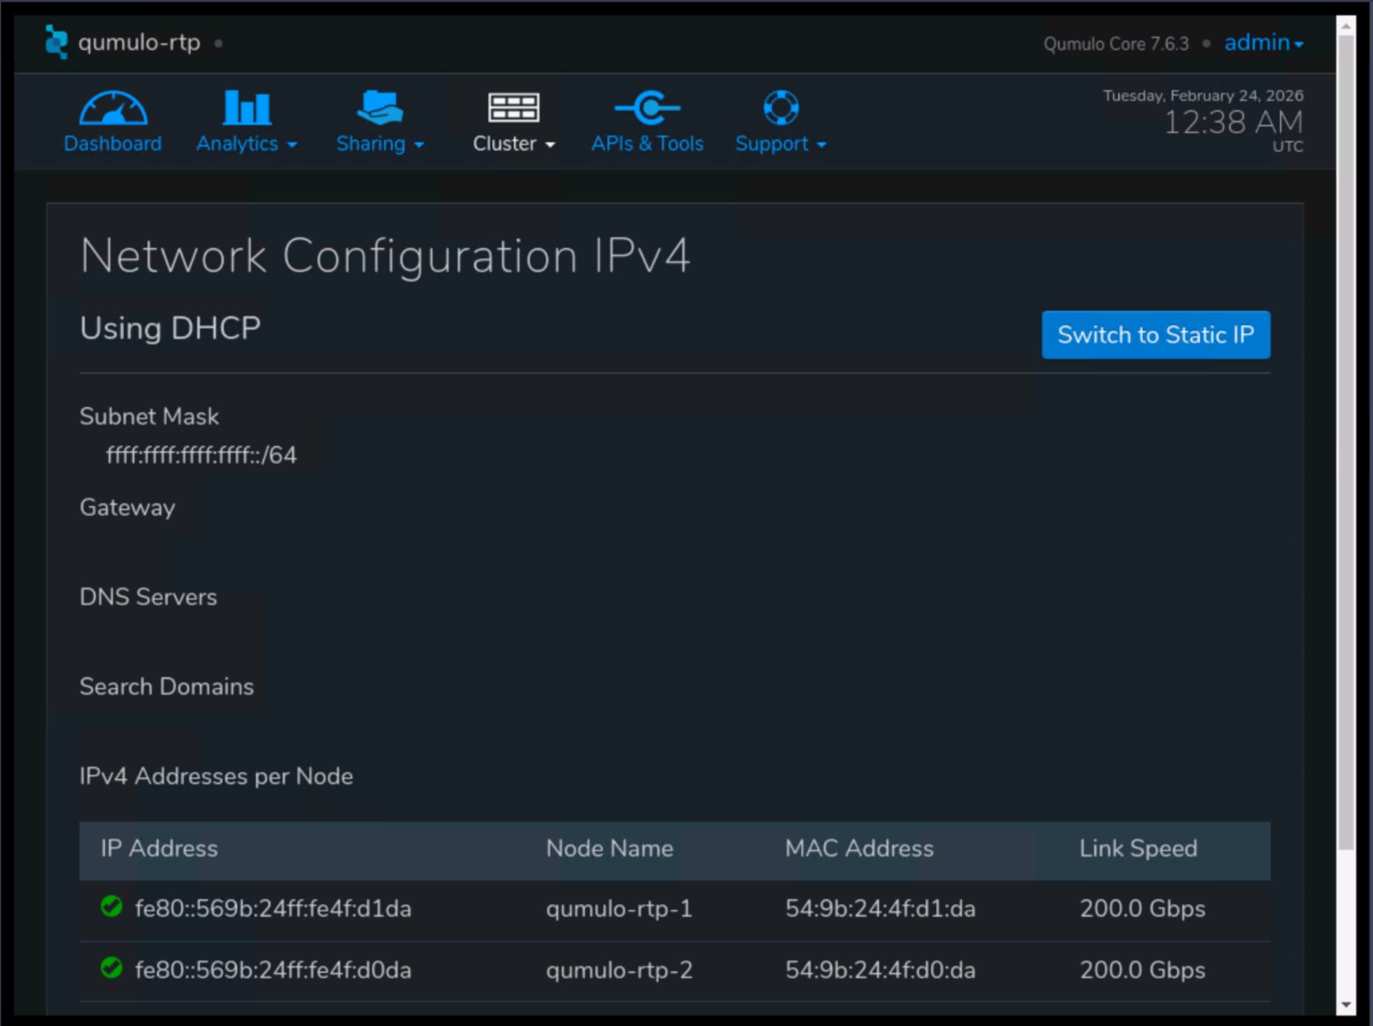
Task: Select IP fe80::569b:24ff:fe4f:d1da
Action: (x=273, y=909)
